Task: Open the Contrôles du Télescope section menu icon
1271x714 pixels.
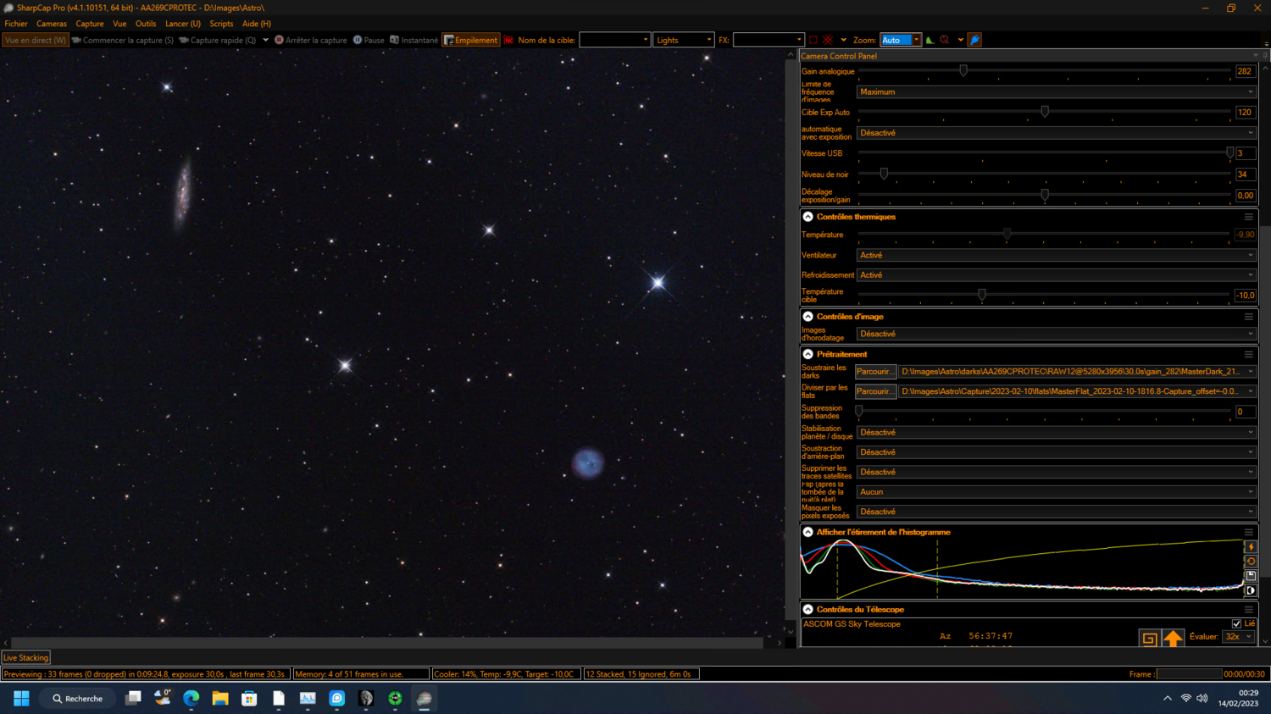Action: [x=1249, y=609]
